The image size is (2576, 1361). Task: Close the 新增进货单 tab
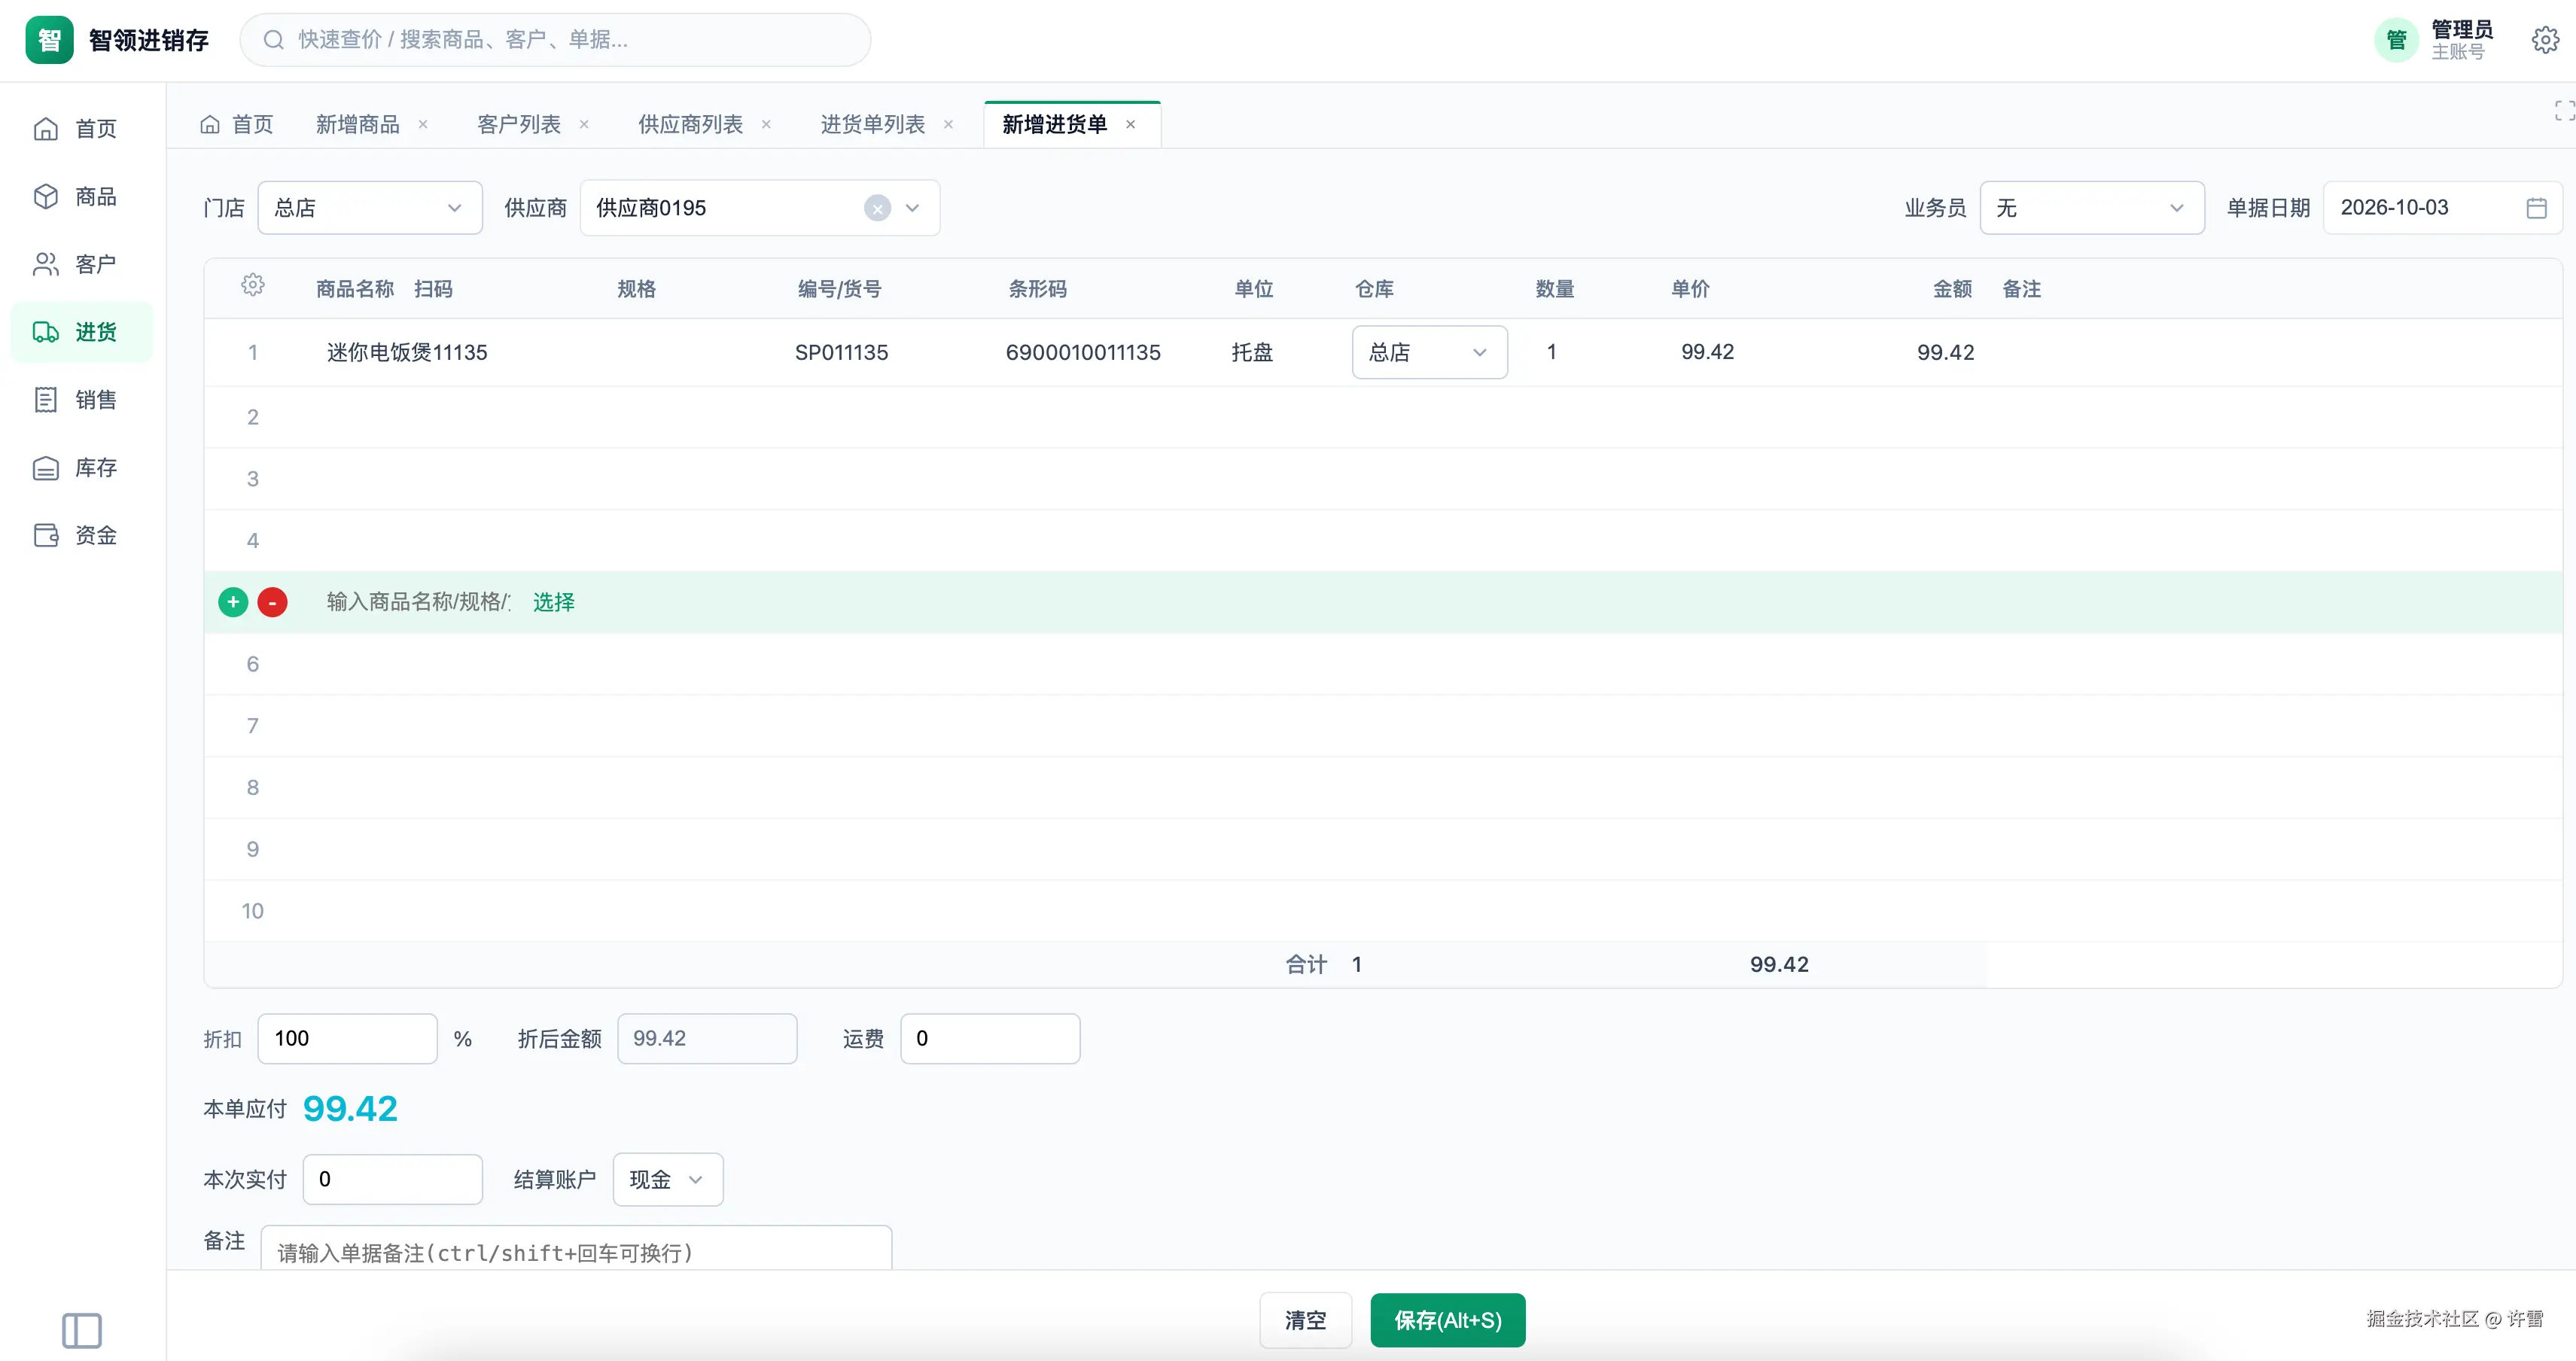[1130, 124]
